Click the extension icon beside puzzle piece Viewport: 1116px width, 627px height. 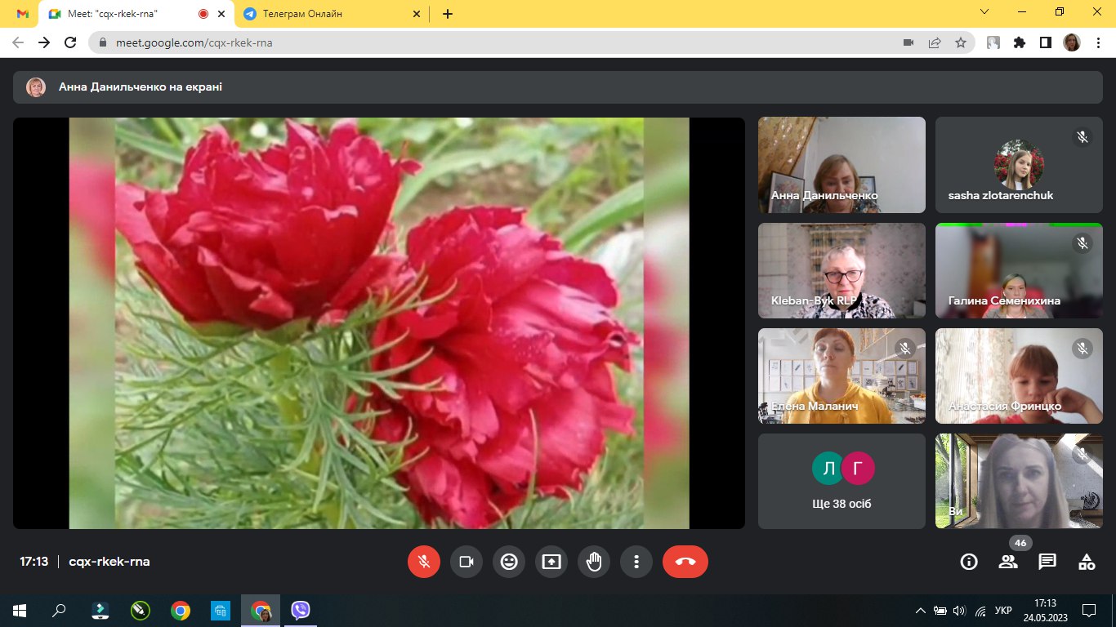coord(993,42)
